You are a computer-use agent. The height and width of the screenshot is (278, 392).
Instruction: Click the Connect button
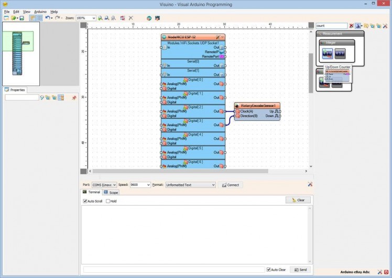(230, 185)
